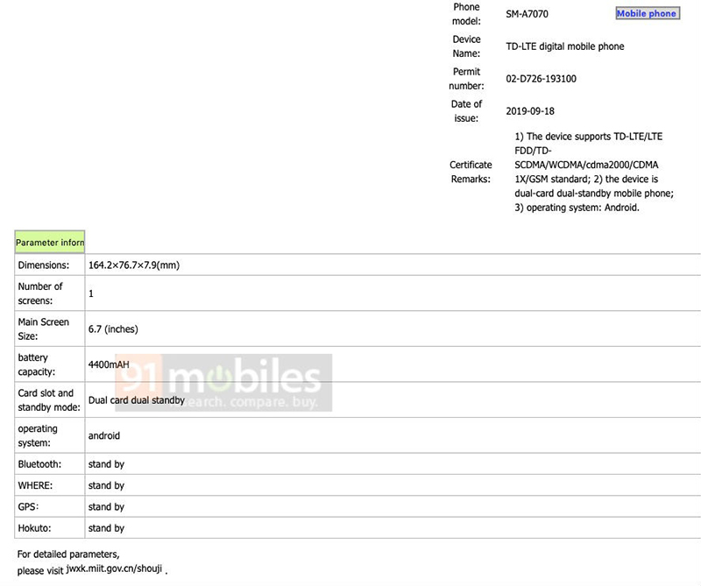
Task: Select the "Dual card dual standby" value
Action: pyautogui.click(x=137, y=400)
